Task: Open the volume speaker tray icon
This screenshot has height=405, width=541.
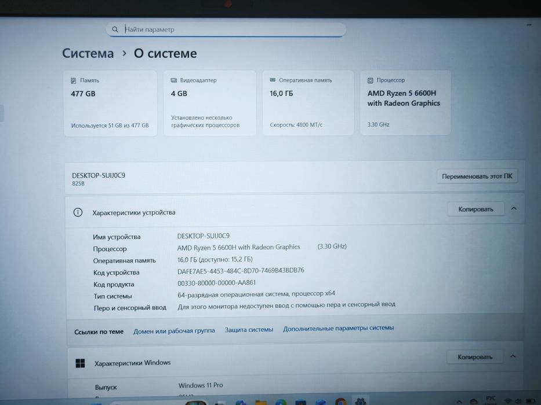Action: coord(518,401)
